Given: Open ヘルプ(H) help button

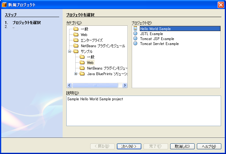Looking at the screenshot, I should tap(209, 146).
